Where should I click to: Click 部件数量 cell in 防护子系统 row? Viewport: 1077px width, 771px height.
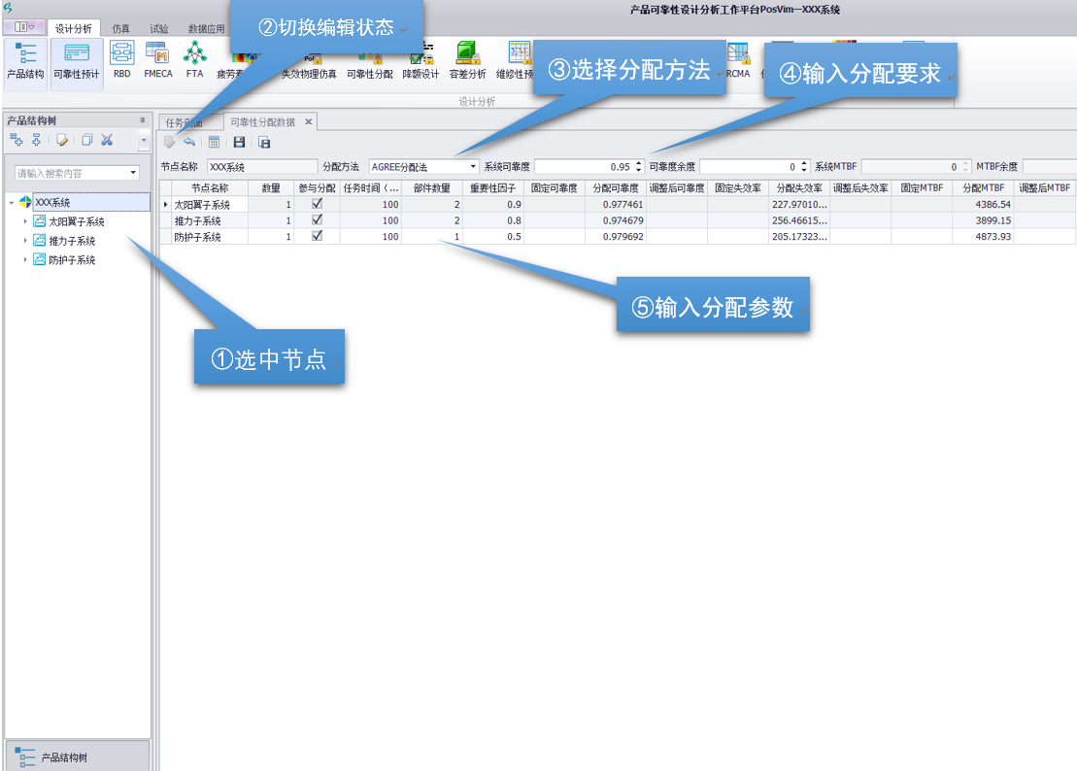(431, 236)
